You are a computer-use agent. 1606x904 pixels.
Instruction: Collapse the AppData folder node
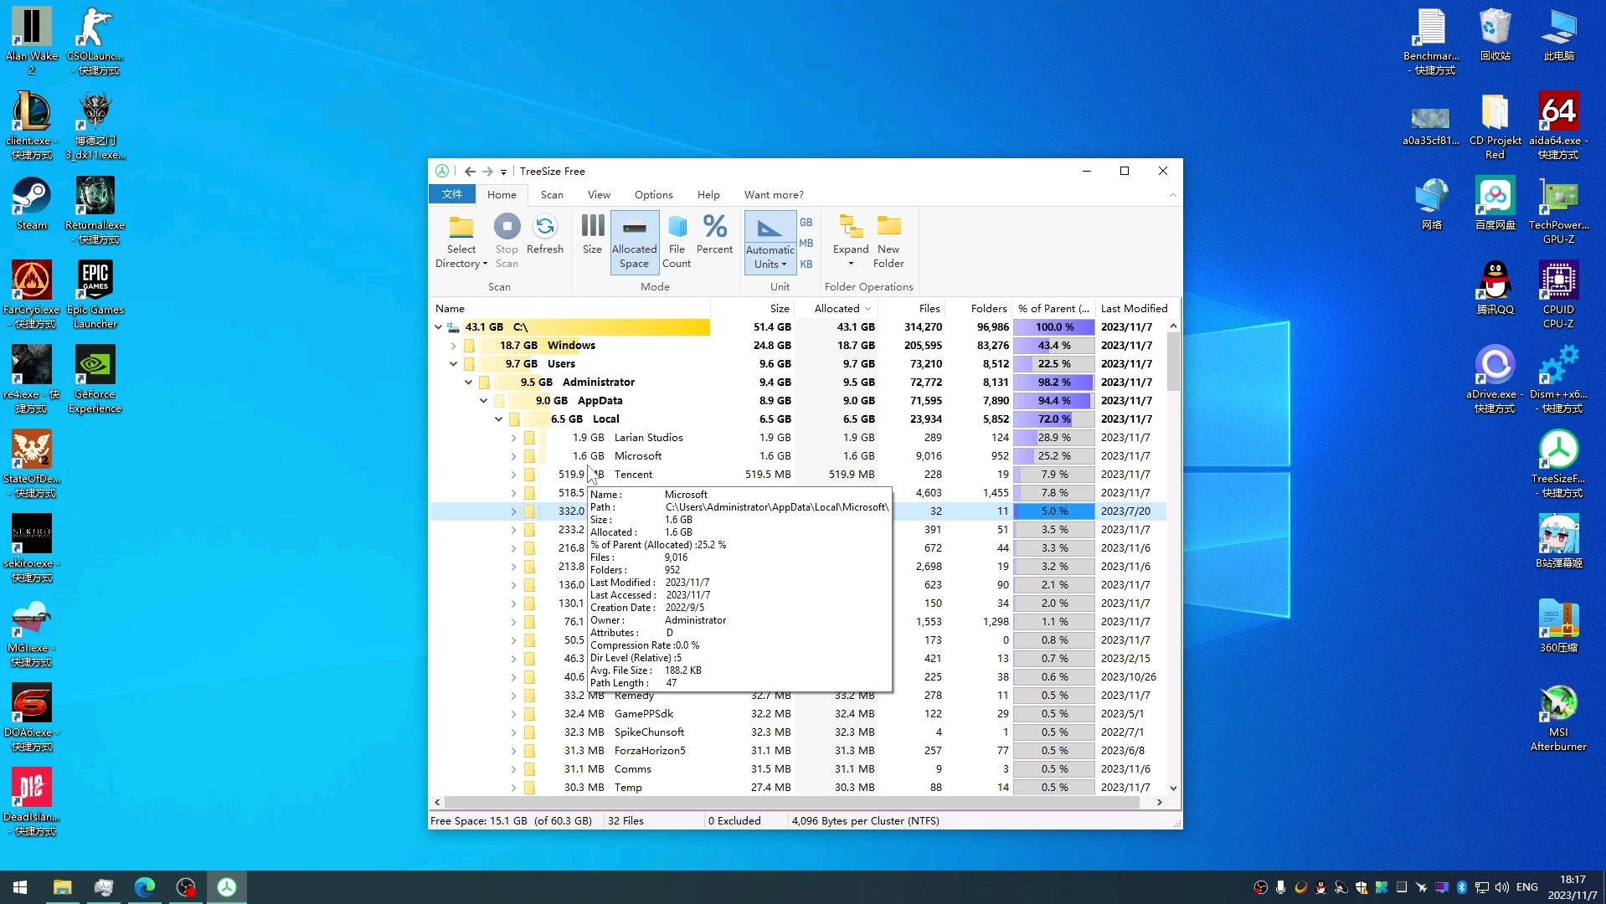point(483,401)
